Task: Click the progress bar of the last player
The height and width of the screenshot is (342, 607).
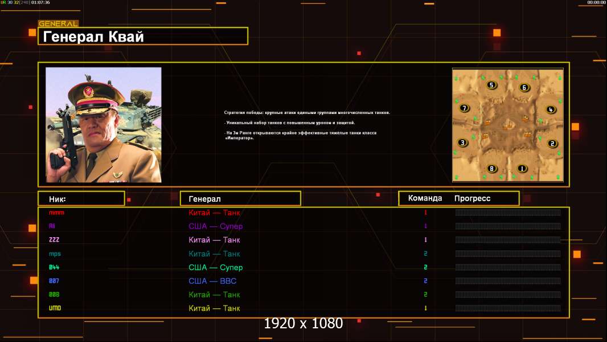Action: coord(508,308)
